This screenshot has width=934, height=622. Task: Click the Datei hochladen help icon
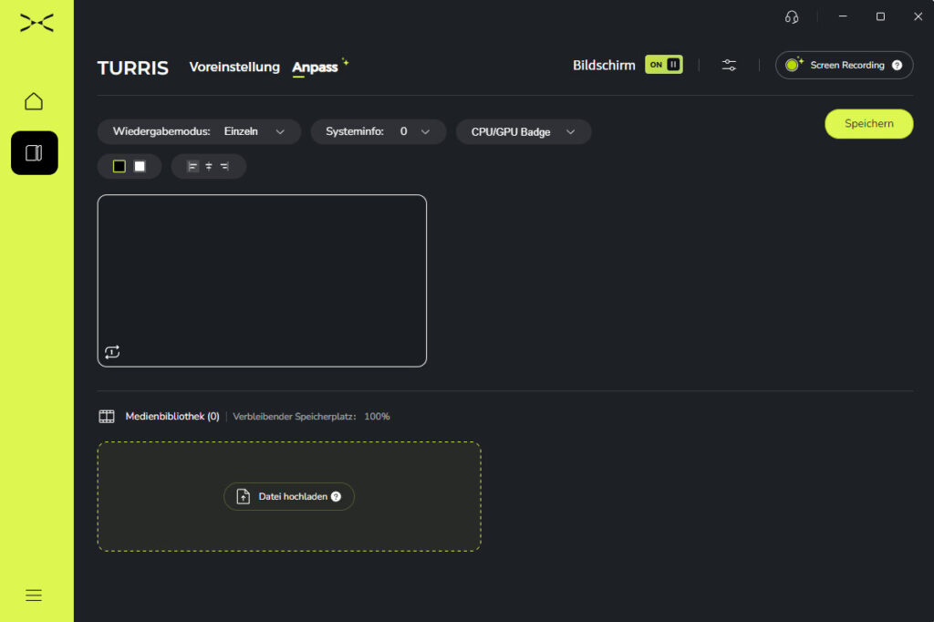[336, 497]
